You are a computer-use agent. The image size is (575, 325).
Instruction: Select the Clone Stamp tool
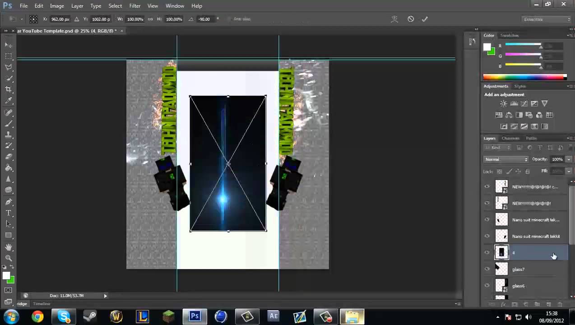click(x=9, y=135)
